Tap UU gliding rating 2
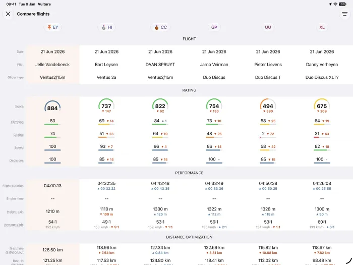 click(263, 134)
